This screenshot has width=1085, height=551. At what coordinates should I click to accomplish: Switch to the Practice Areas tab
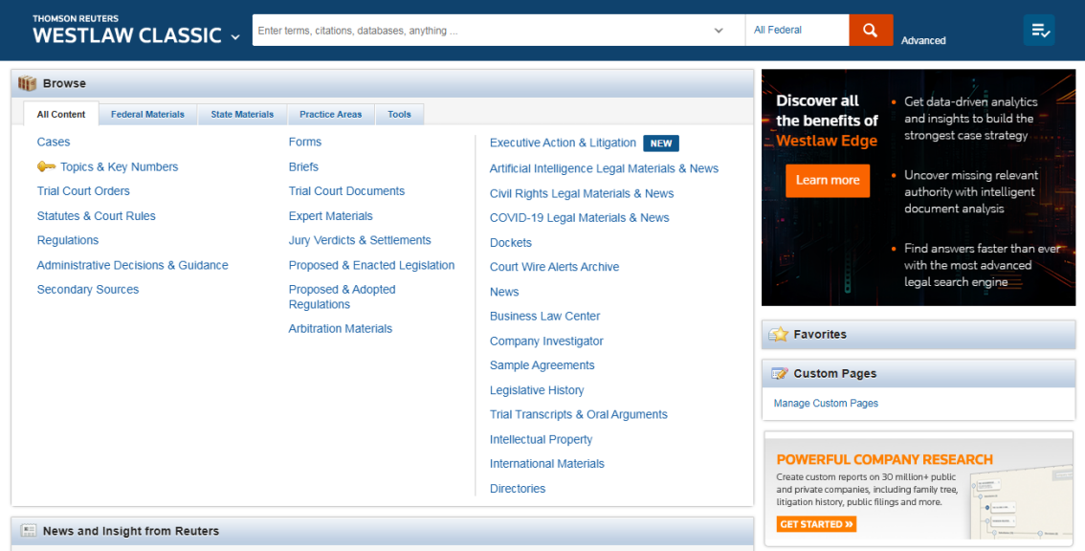[331, 114]
